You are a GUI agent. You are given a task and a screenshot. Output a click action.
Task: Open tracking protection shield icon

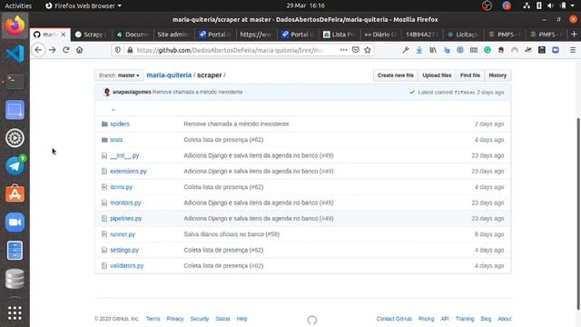118,50
